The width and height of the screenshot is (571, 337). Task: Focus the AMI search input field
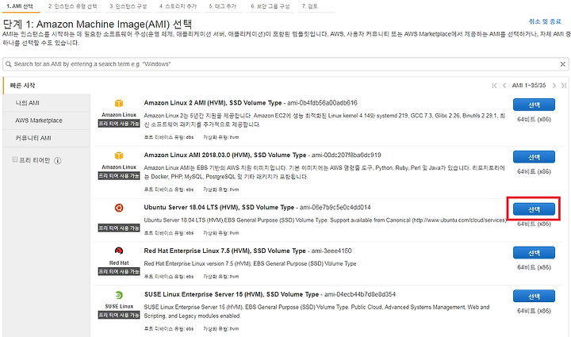point(285,64)
